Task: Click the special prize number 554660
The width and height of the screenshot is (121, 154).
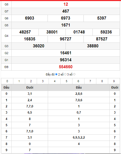Action: tap(66, 67)
